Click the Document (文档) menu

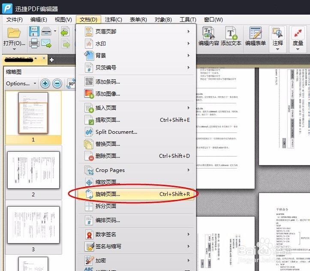pos(88,20)
